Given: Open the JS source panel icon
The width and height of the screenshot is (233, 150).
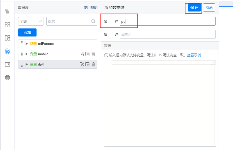Looking at the screenshot, I should point(7,64).
